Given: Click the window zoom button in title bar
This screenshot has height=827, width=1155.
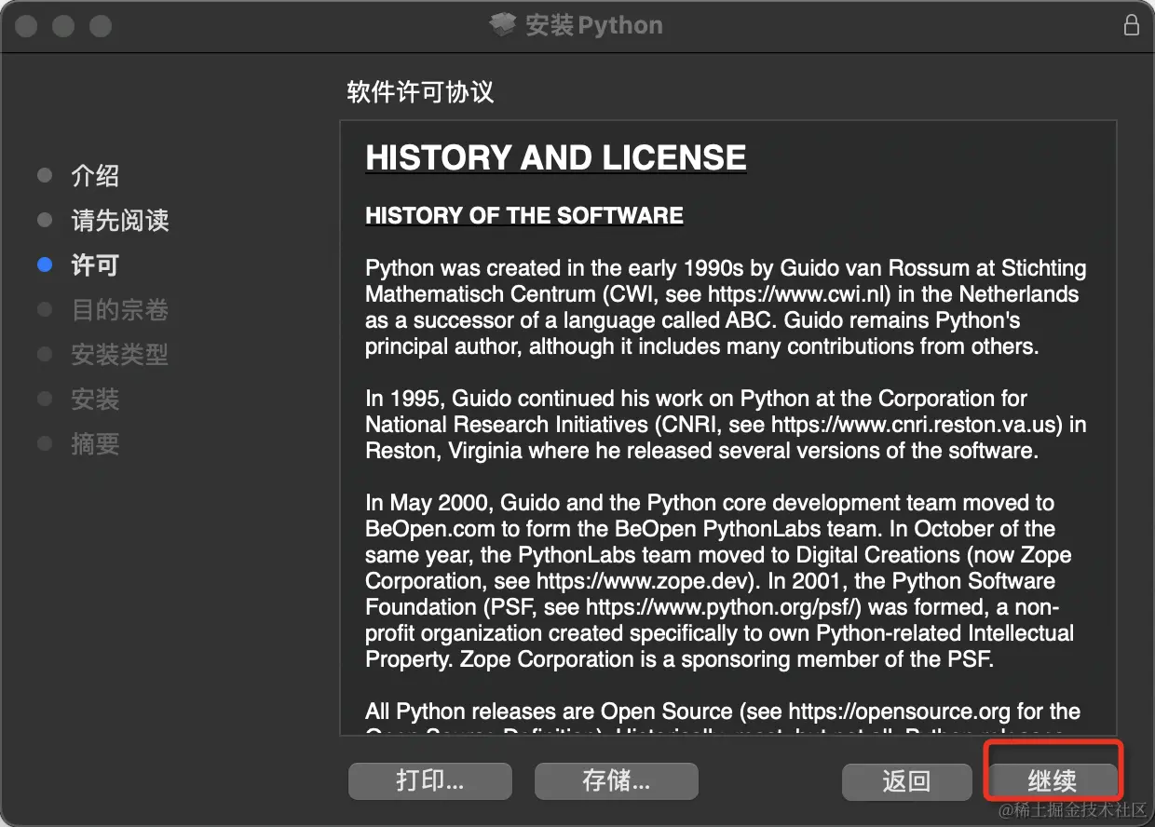Looking at the screenshot, I should pos(101,25).
